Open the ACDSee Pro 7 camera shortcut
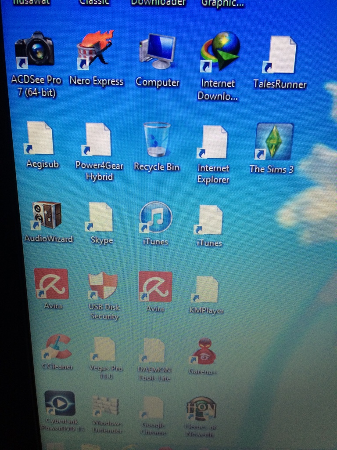The width and height of the screenshot is (337, 450). click(x=35, y=50)
